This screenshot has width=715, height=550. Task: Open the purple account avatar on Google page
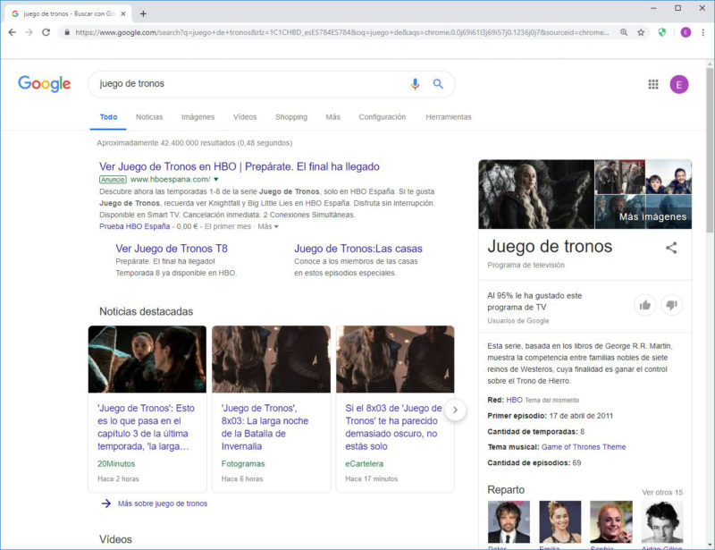(679, 84)
